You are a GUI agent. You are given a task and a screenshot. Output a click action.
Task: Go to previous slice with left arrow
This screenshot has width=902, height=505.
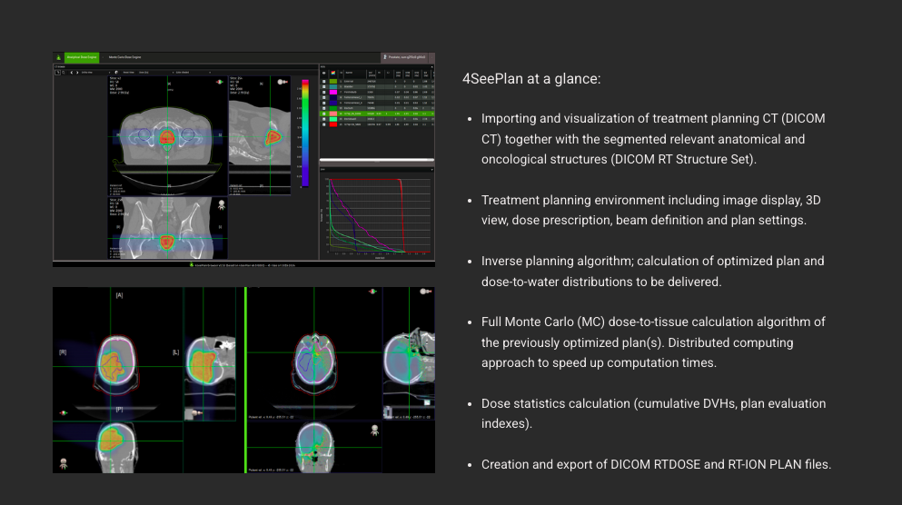[x=72, y=73]
